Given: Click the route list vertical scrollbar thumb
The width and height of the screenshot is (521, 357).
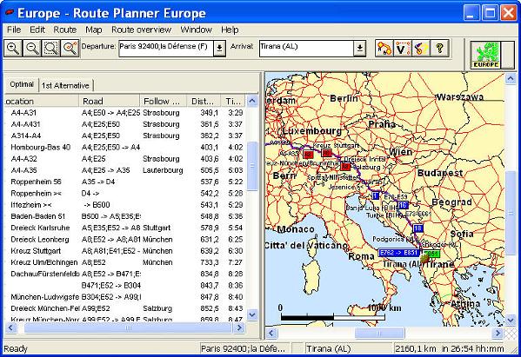Looking at the screenshot, I should click(x=252, y=166).
